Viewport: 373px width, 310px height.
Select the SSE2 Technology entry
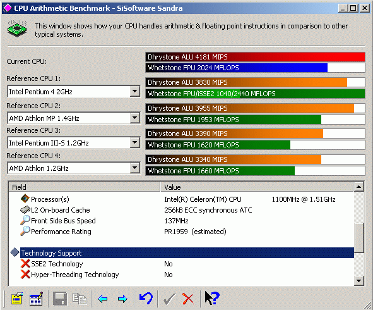click(x=57, y=264)
